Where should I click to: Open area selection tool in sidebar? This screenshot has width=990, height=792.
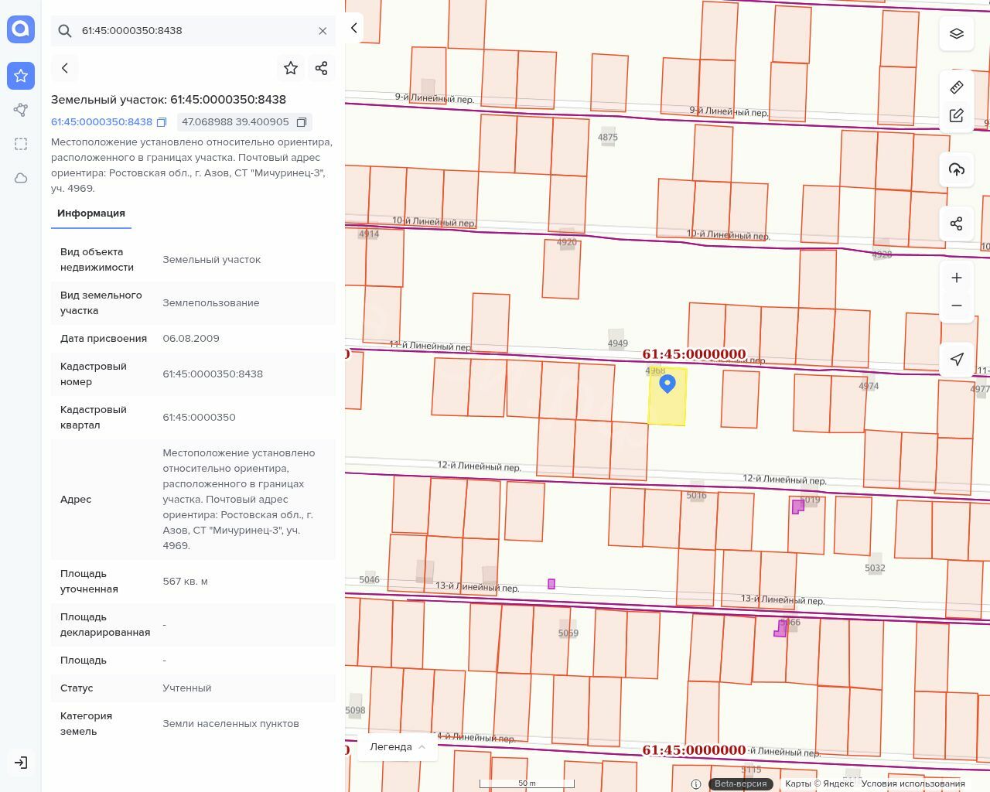(21, 144)
